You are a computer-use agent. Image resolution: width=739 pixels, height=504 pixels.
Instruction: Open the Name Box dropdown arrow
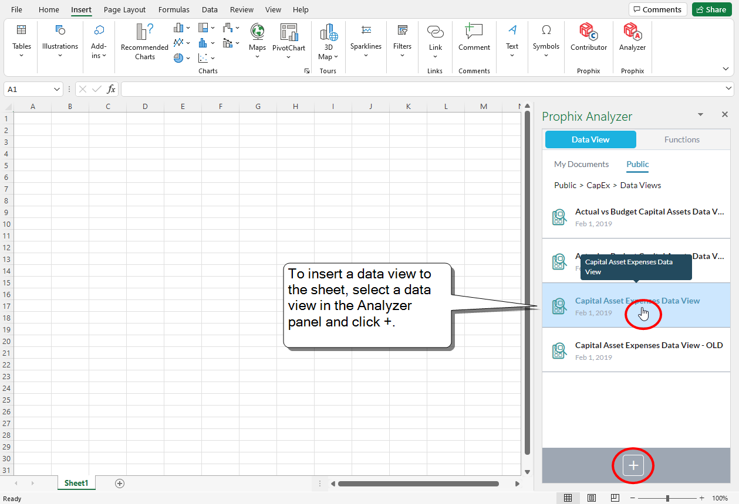[57, 89]
